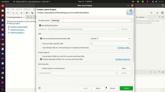Select Create separate folders for sources option
Viewport: 165px width, 92px height.
(41, 59)
